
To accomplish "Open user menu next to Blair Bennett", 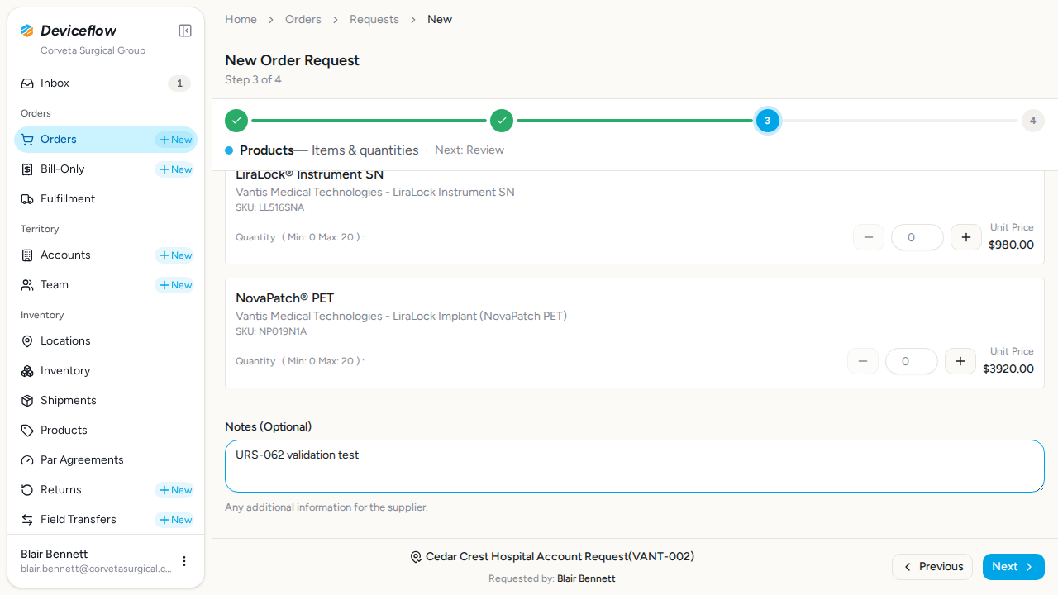I will [x=184, y=561].
